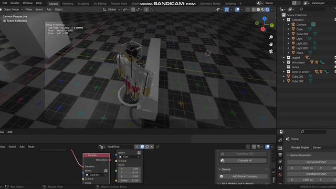Click the blue Z axis on navigation gizmo
Viewport: 336px width, 189px height.
(264, 19)
